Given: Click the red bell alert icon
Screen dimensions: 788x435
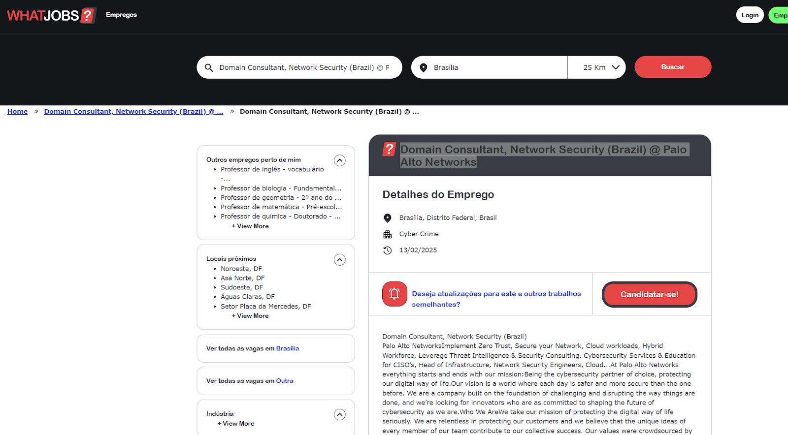Looking at the screenshot, I should click(394, 294).
